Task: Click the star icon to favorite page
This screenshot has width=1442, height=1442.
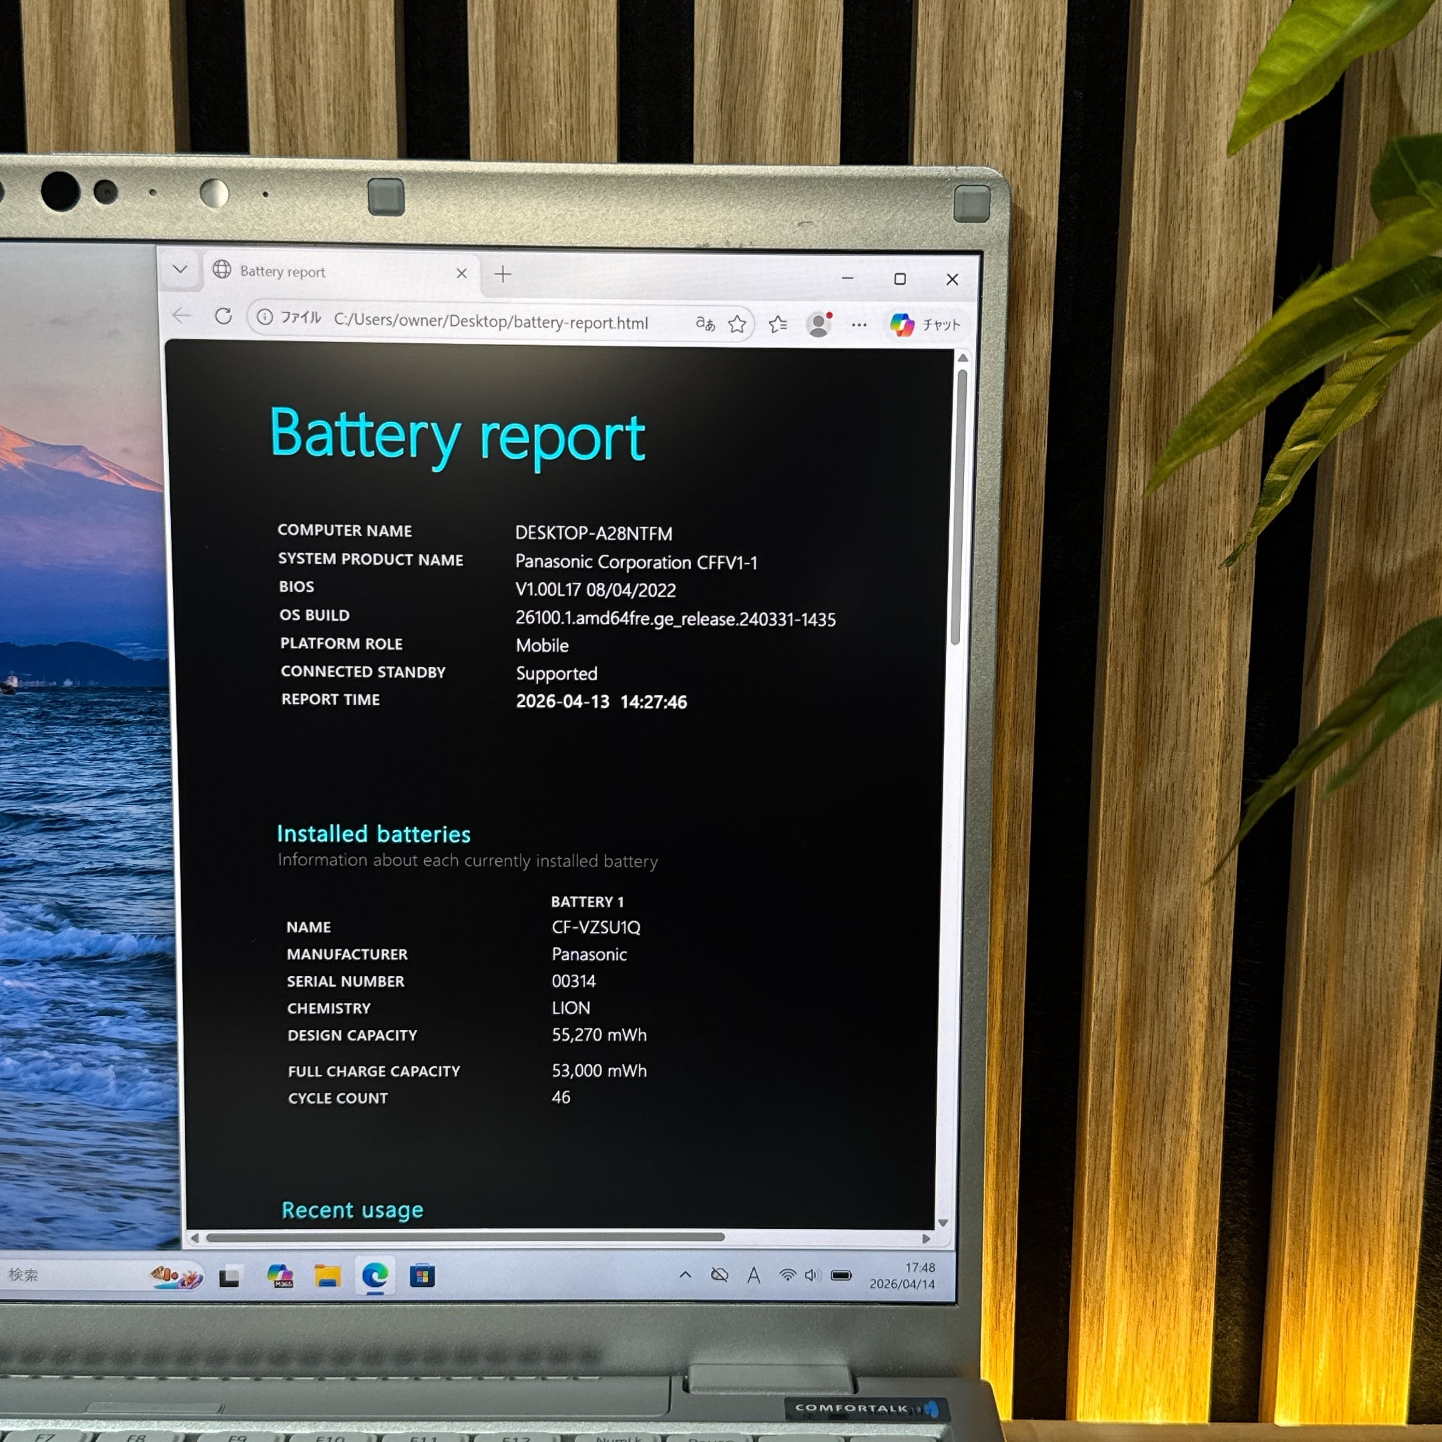Action: pos(738,324)
